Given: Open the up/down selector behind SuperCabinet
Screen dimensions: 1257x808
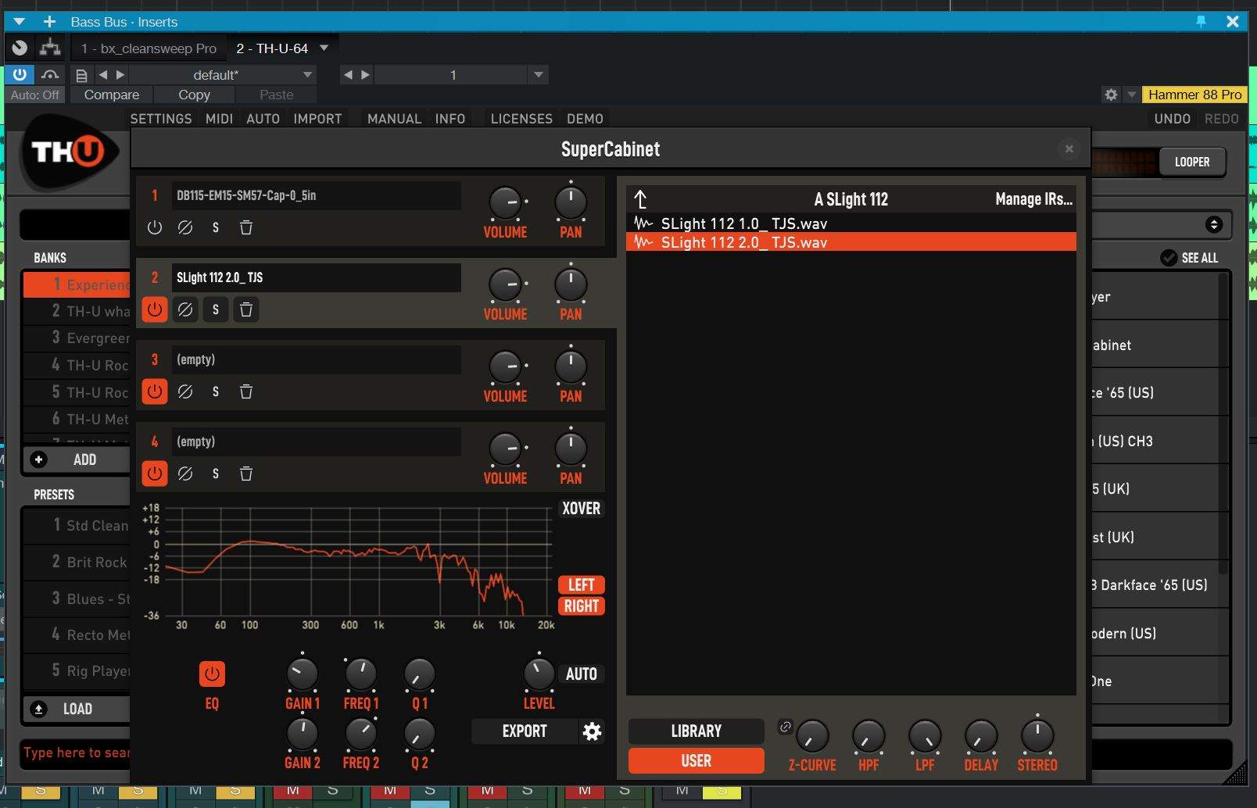Looking at the screenshot, I should pyautogui.click(x=1214, y=225).
